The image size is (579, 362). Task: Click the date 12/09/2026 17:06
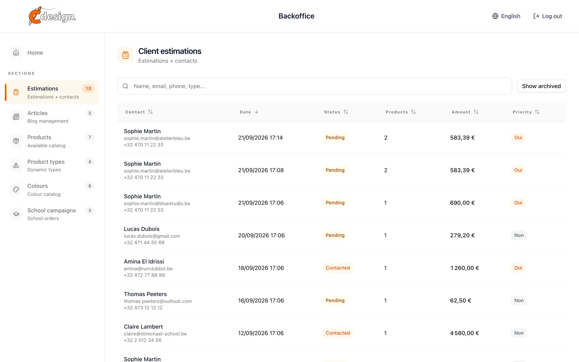(x=261, y=333)
